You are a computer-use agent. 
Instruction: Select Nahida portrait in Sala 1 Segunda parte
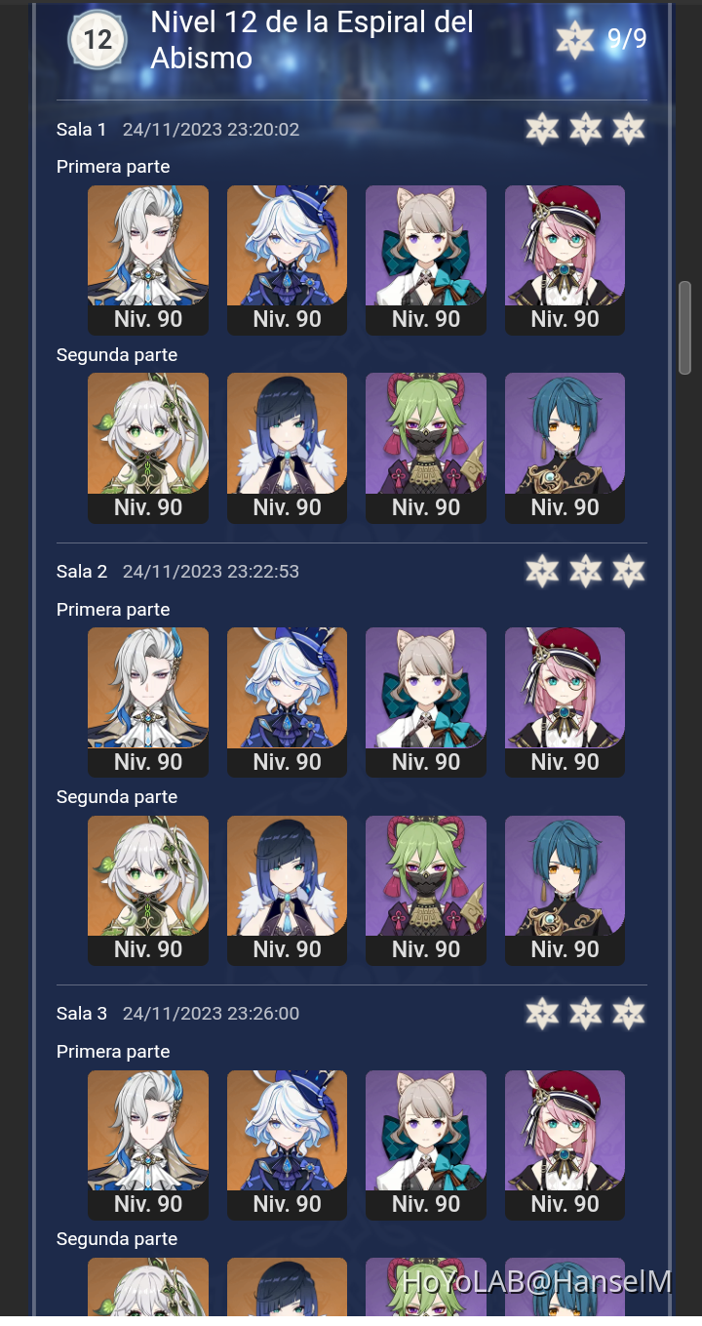[x=148, y=448]
